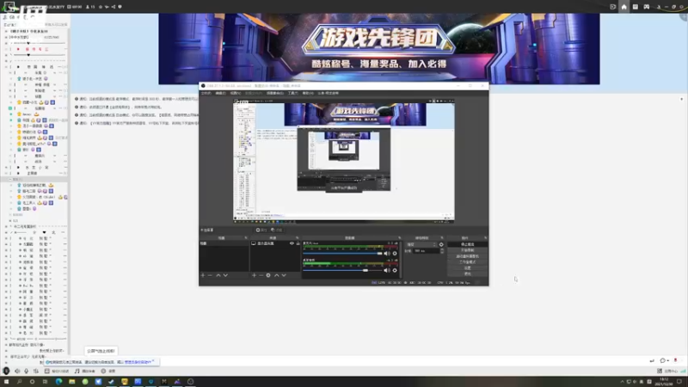688x387 pixels.
Task: Click source Properties button above OBS docks
Action: (x=261, y=230)
